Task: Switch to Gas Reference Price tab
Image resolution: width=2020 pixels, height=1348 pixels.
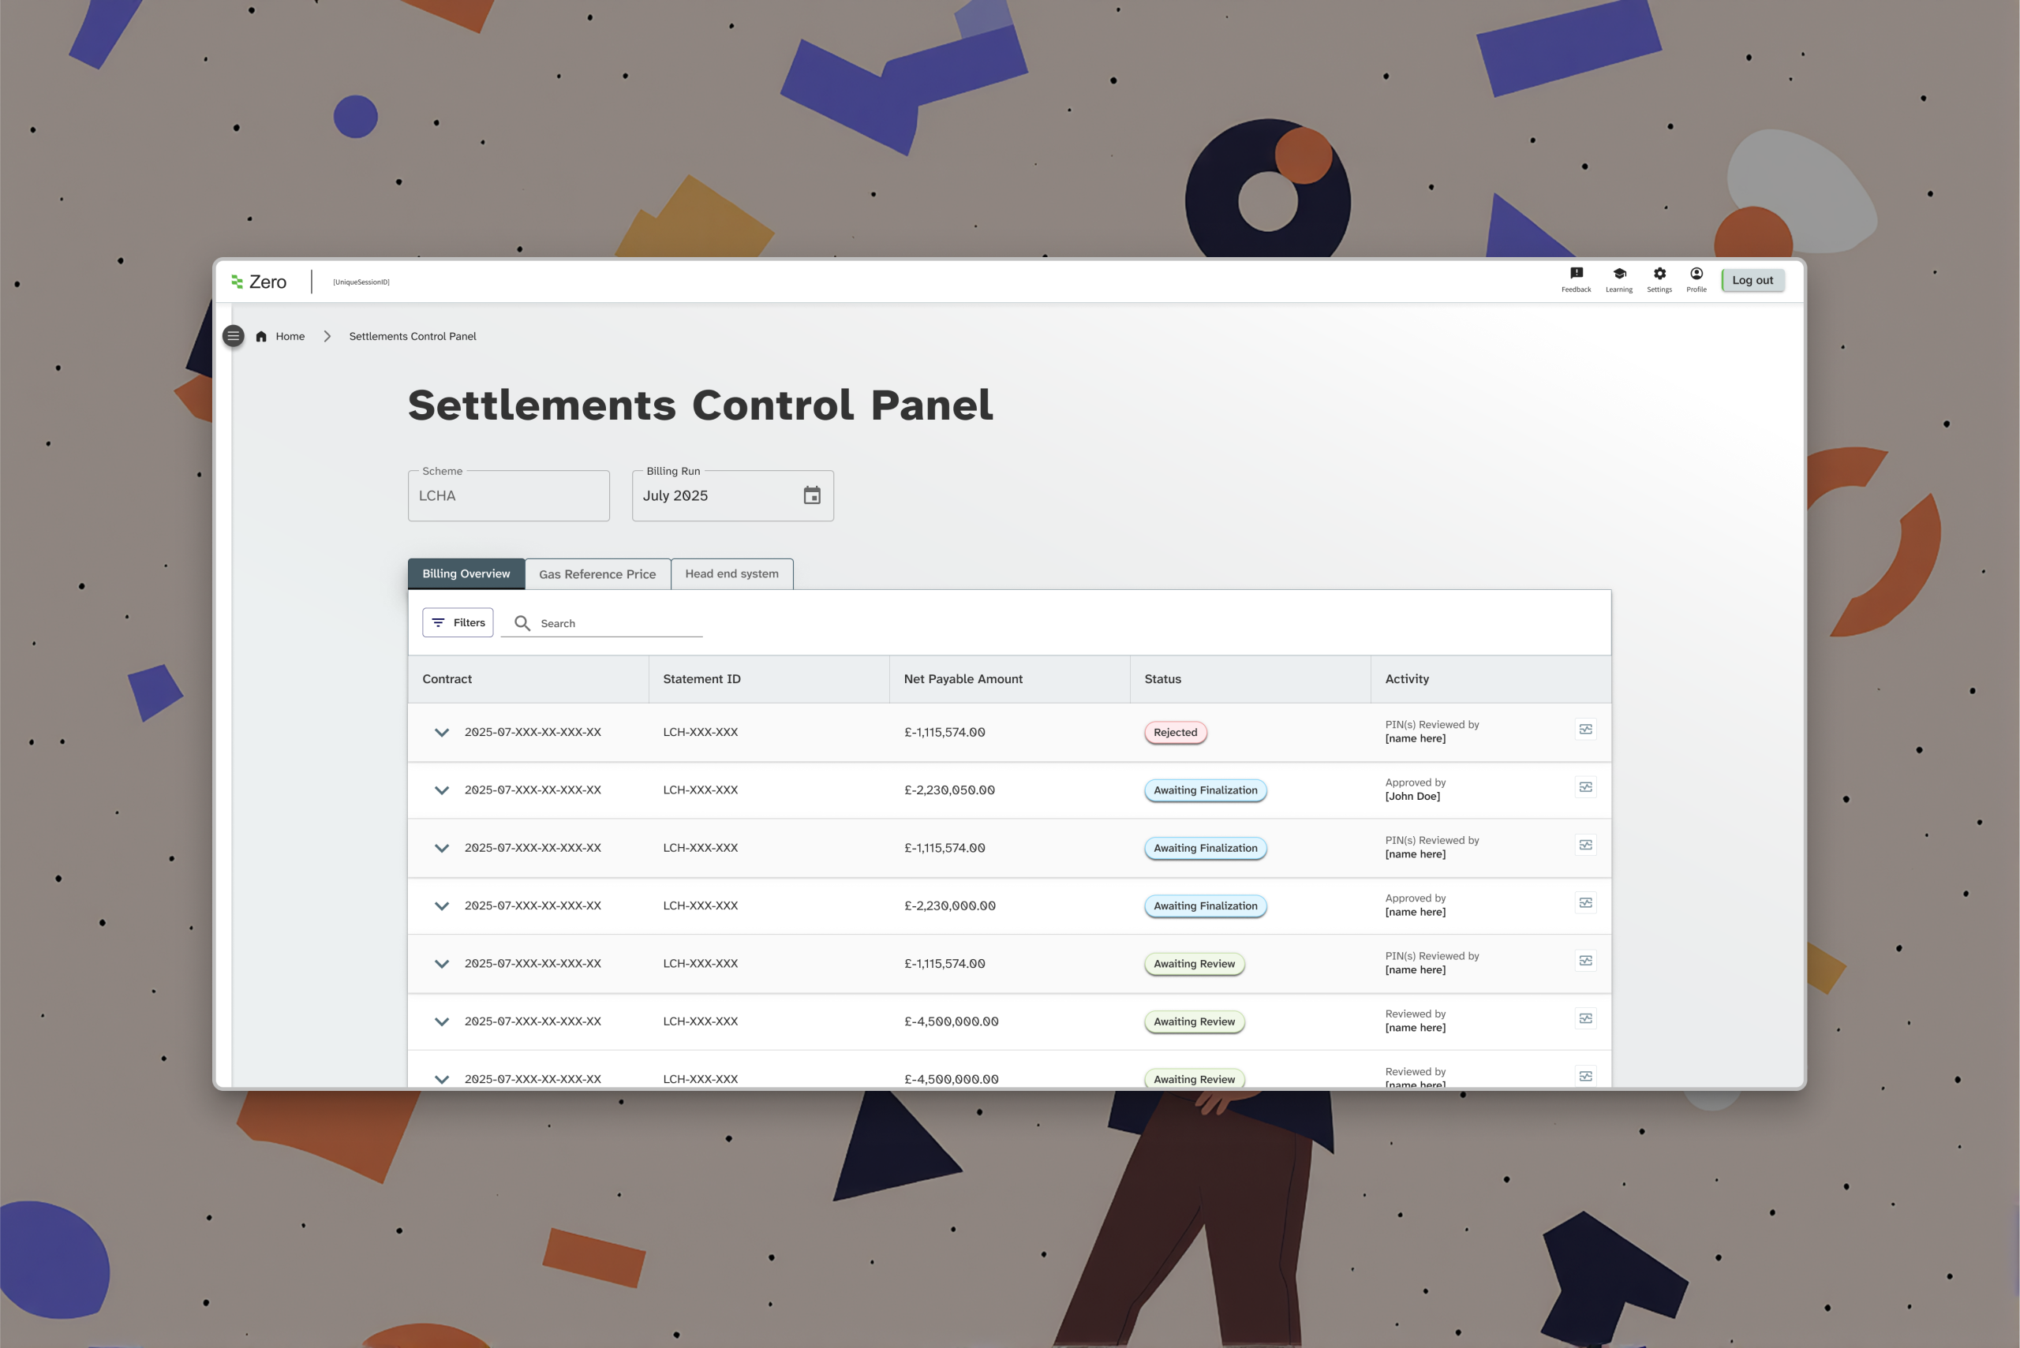Action: (597, 574)
